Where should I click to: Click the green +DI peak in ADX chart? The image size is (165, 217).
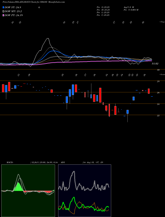coord(74,198)
